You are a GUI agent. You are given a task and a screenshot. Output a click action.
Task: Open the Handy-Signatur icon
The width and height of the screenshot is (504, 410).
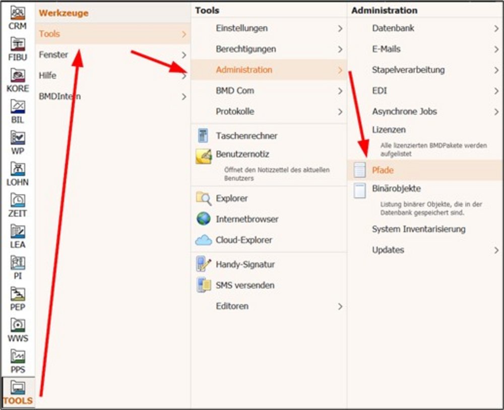pos(203,264)
